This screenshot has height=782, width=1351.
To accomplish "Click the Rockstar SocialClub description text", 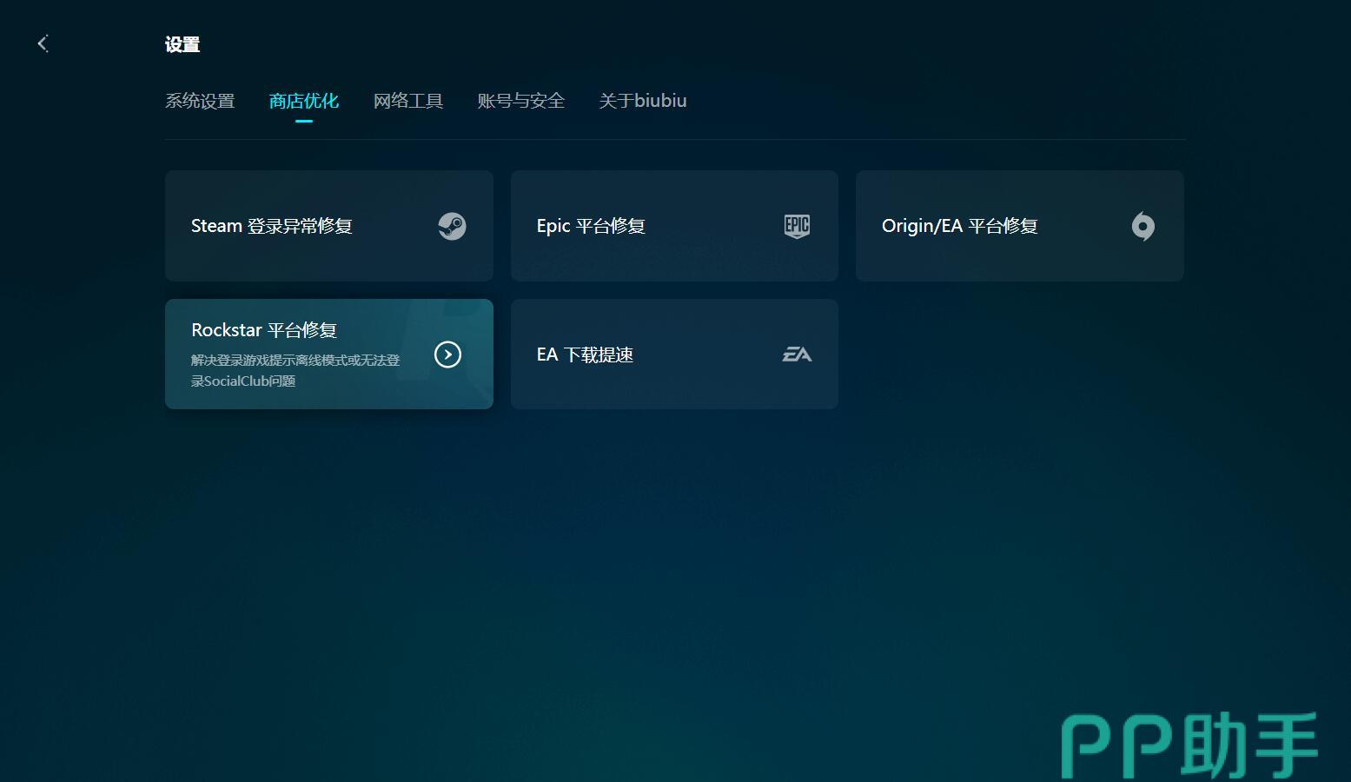I will click(295, 370).
